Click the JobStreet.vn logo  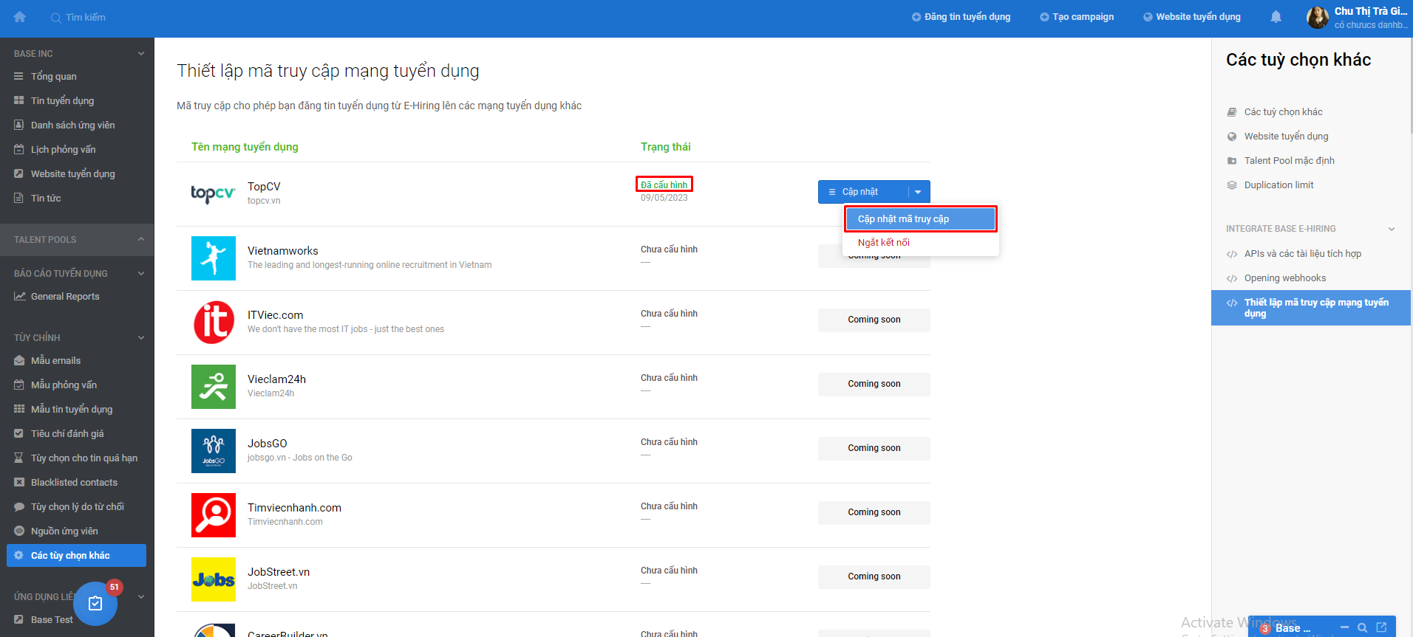tap(214, 579)
